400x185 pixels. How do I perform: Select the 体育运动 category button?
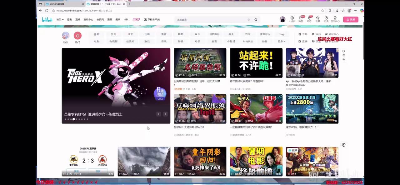point(265,34)
